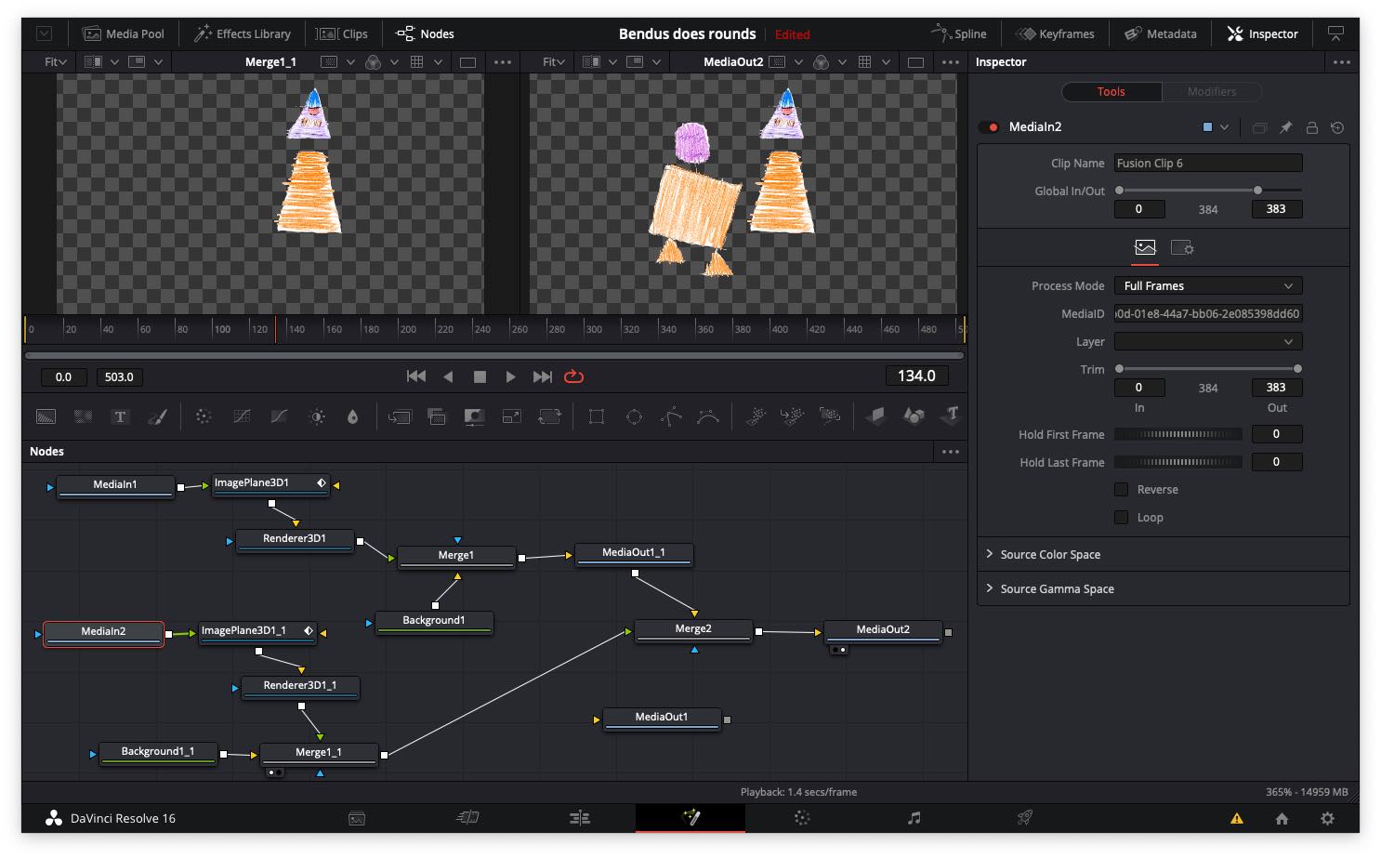The image size is (1381, 858).
Task: Lock the MediaIn2 tool controls
Action: pyautogui.click(x=1311, y=127)
